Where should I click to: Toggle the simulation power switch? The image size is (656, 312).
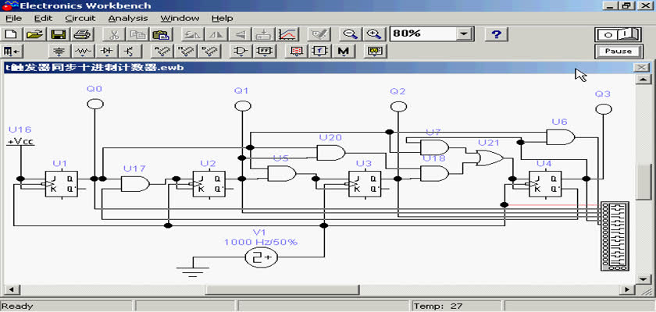pyautogui.click(x=618, y=34)
